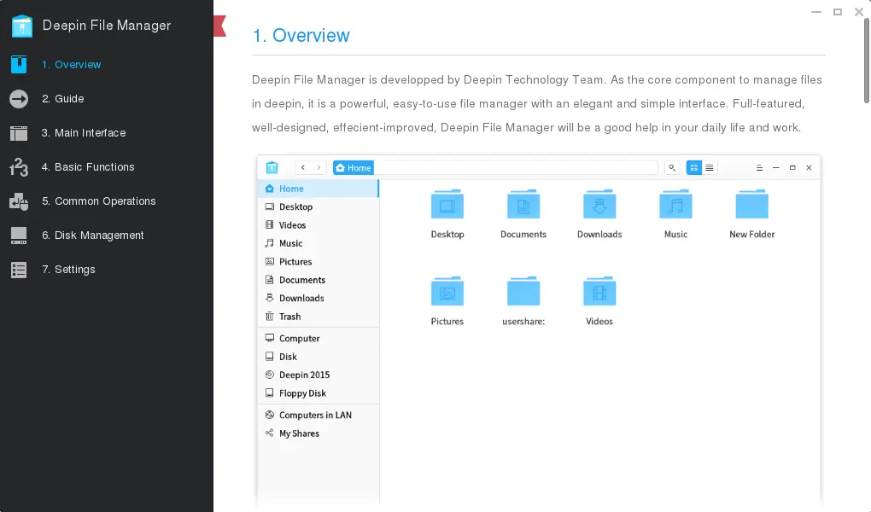Click the 1. Overview page heading

(301, 36)
